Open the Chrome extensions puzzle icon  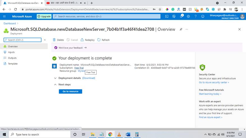(x=225, y=10)
